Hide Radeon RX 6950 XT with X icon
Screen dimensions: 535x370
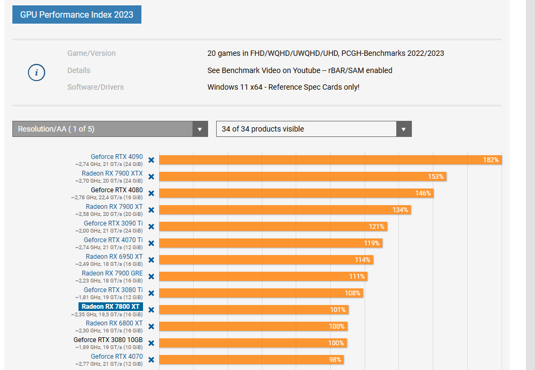point(151,260)
